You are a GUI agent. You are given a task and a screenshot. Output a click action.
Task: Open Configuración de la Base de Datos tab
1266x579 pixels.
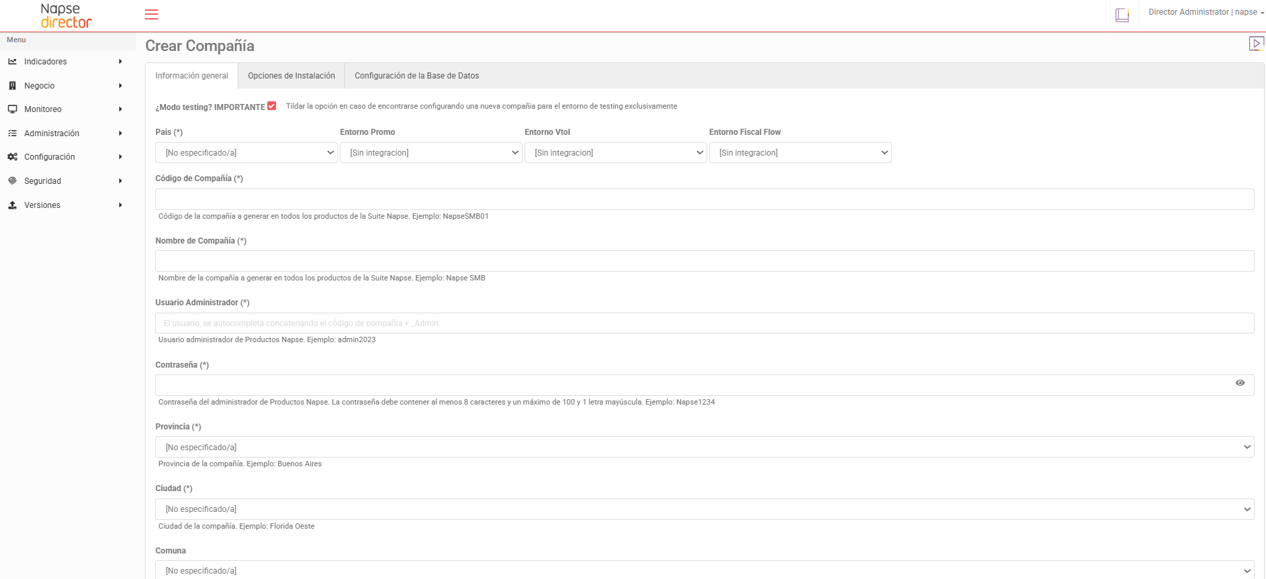[416, 76]
